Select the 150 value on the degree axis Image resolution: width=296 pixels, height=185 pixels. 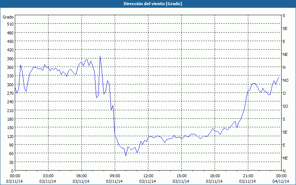[10, 128]
